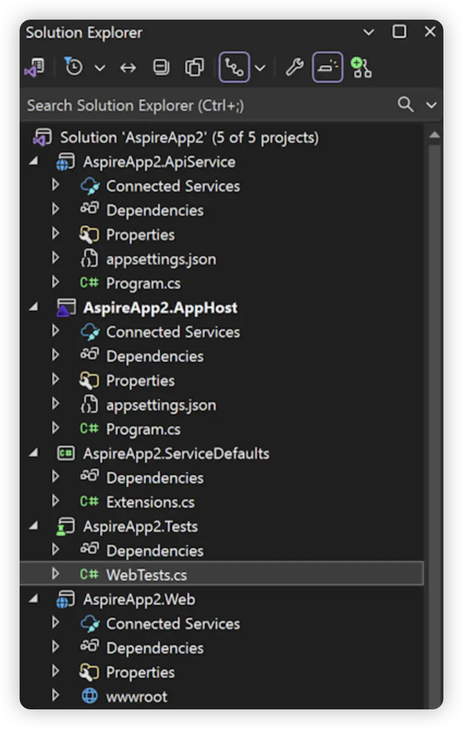Expand the wwwroot folder node

point(55,696)
